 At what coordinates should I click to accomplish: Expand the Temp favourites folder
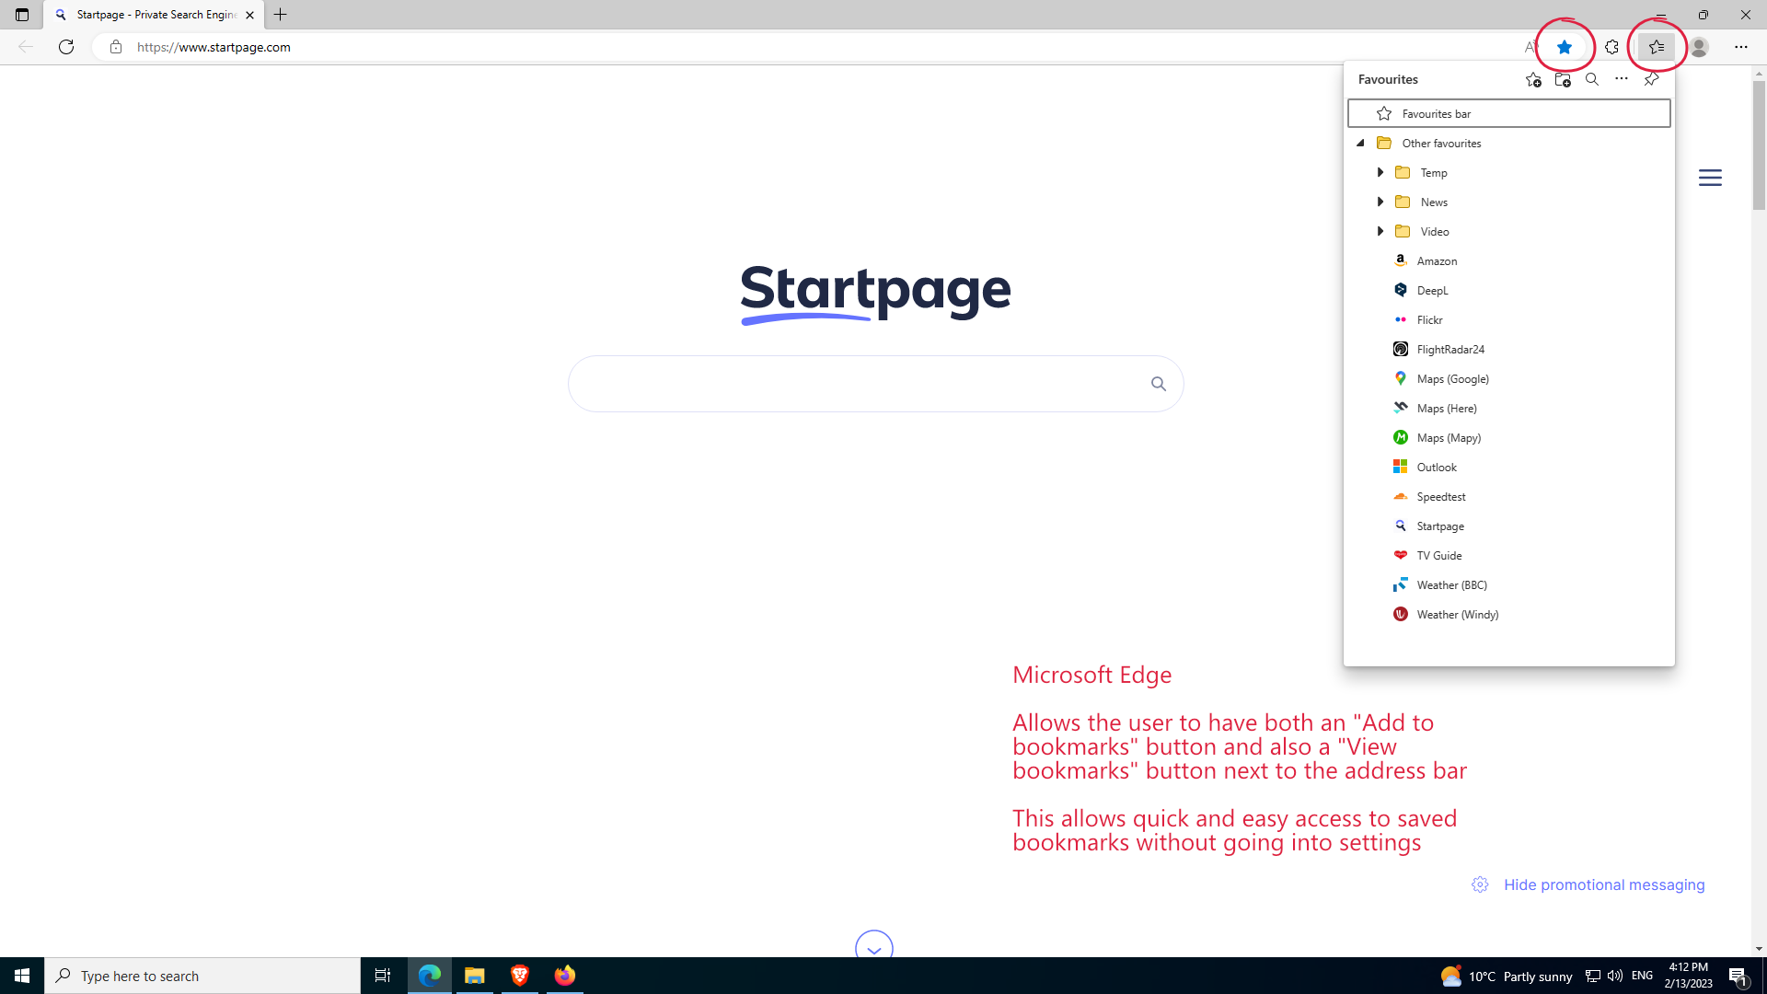point(1380,172)
